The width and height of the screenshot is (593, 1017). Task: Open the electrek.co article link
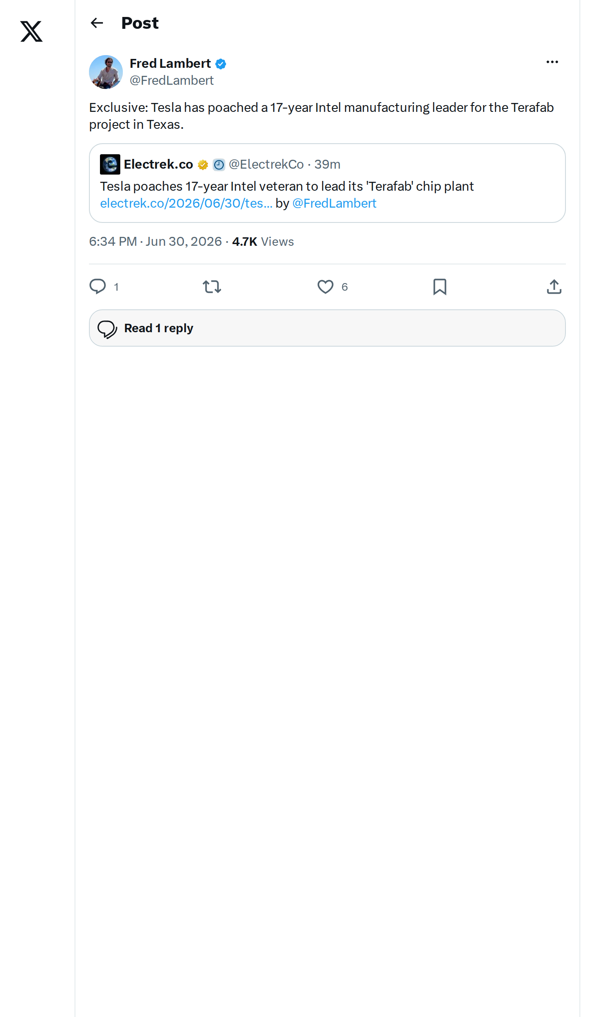186,203
